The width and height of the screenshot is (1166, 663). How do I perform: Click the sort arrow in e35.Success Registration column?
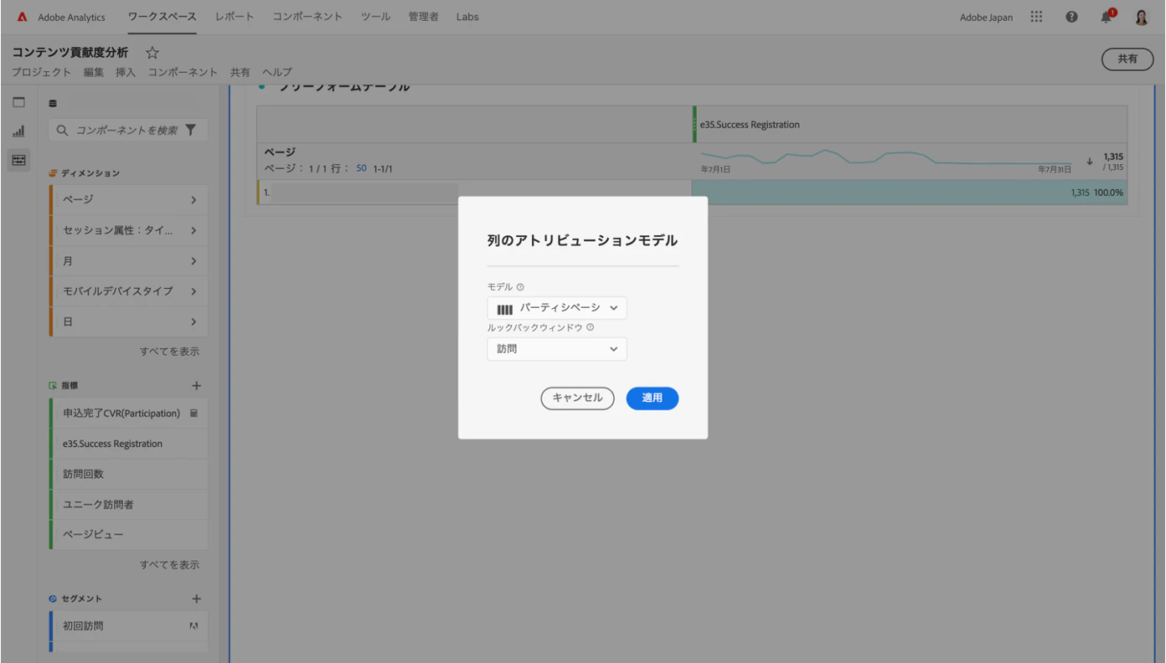click(1089, 161)
